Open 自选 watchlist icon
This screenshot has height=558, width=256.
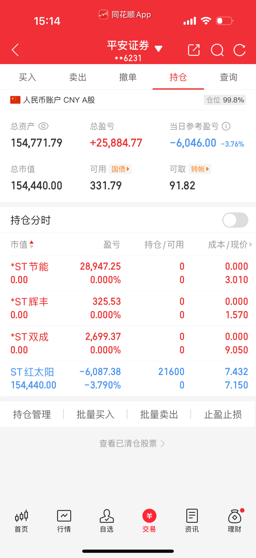107,521
